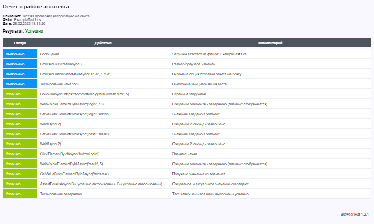This screenshot has height=224, width=374.
Task: Click the green 'Успешно' result text
Action: (34, 31)
